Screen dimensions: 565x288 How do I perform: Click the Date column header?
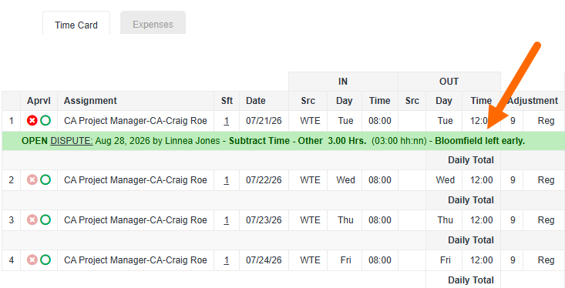[256, 101]
